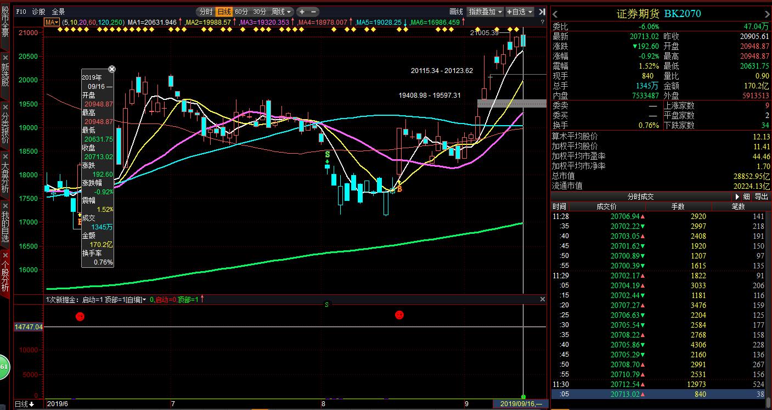Open the 日线 period selector at bottom-left
The image size is (772, 410).
coord(24,404)
